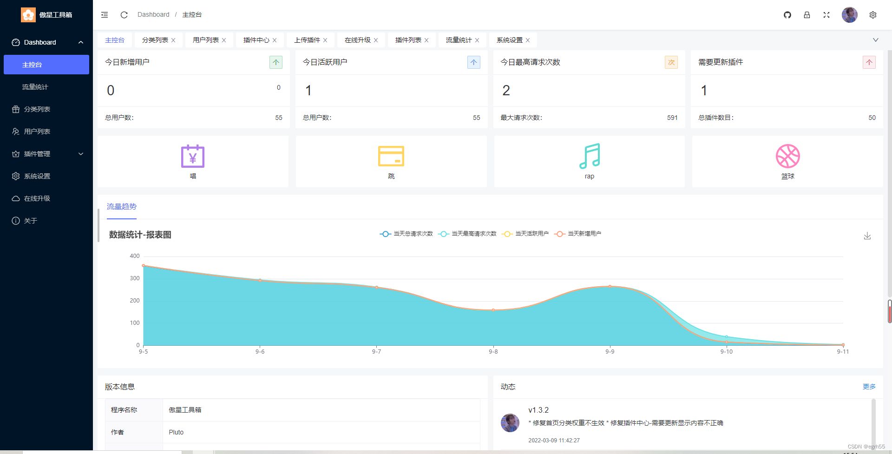Open the GitHub repository icon
The image size is (892, 454).
pos(787,15)
